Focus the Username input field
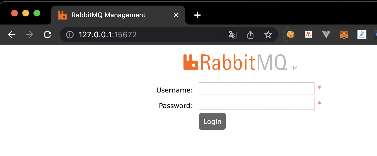377x156 pixels. click(257, 88)
